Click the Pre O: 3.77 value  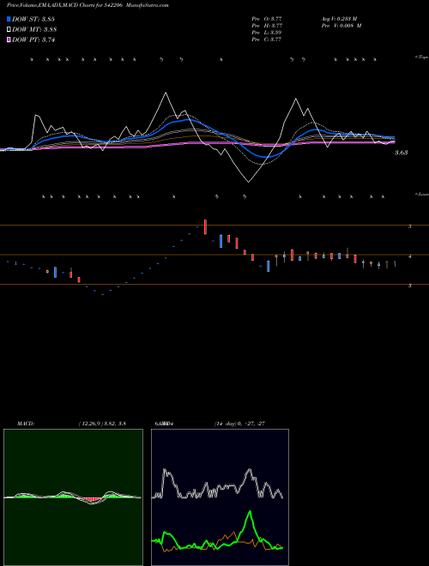coord(267,18)
